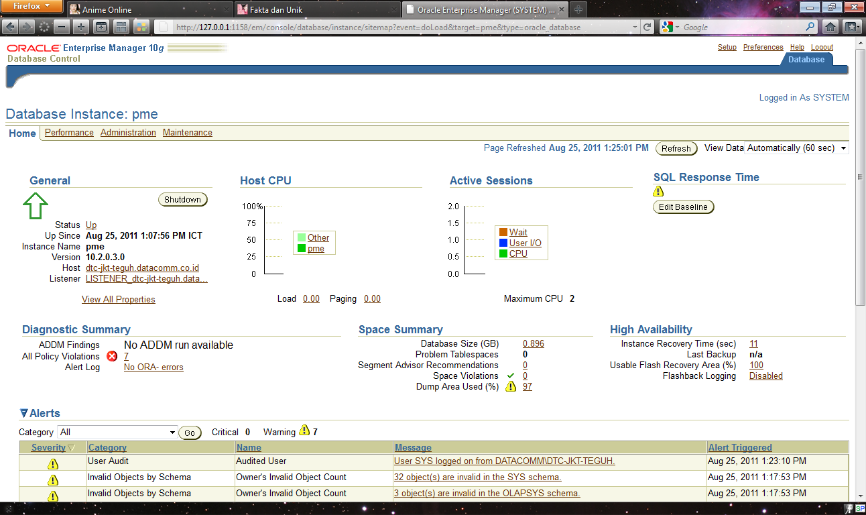Click the Database tab at top right
866x515 pixels.
coord(806,60)
